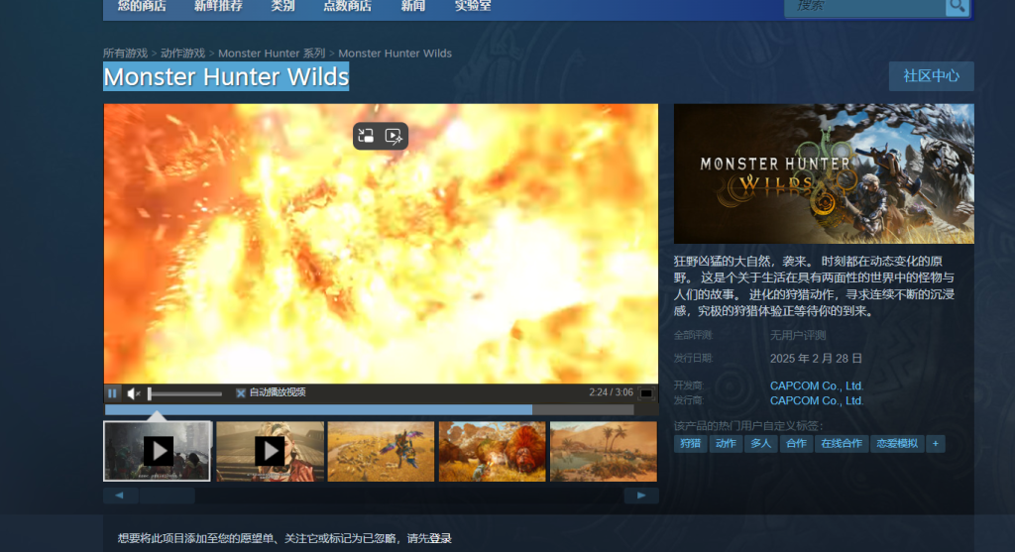The height and width of the screenshot is (552, 1015).
Task: Select the 动作 tag
Action: 725,443
